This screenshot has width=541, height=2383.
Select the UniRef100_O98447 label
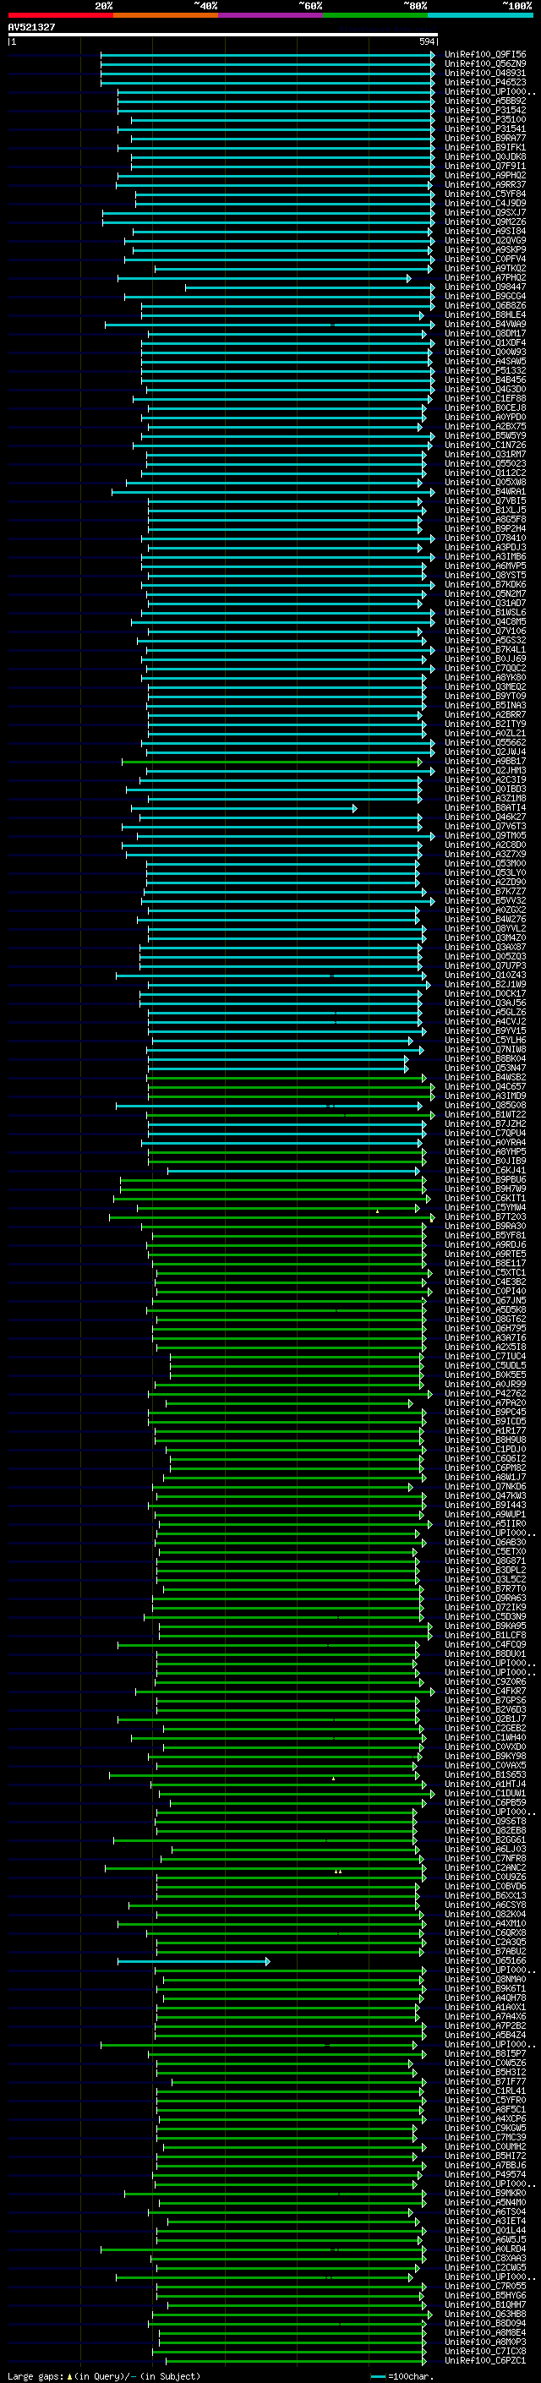(485, 287)
